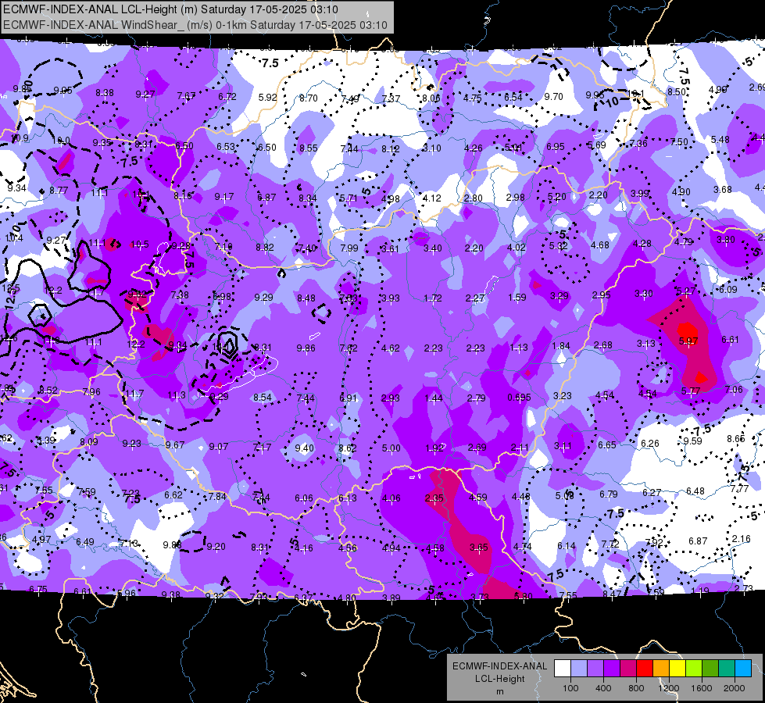Viewport: 765px width, 703px height.
Task: Click the white legend swatch below 100 m
Action: pyautogui.click(x=563, y=668)
